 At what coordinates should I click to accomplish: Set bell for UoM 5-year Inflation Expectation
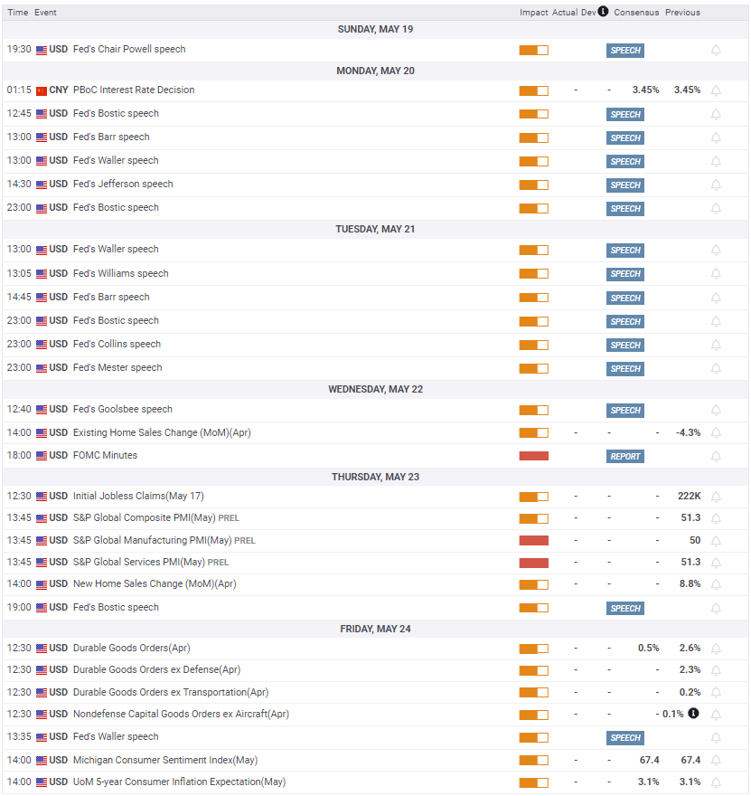tap(716, 782)
